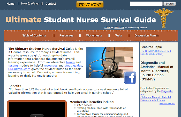Follow the forum link in paragraph
Screen dimensions: 181x117
(x=70, y=62)
